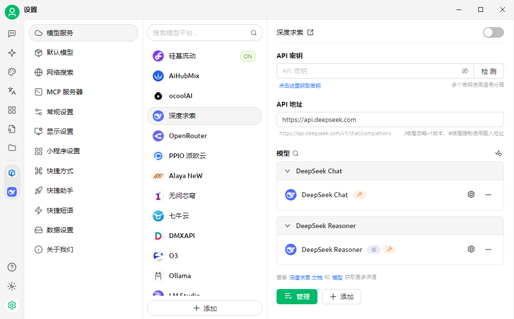Add a new provider with bottom 添加 button
The width and height of the screenshot is (514, 319).
click(x=205, y=309)
